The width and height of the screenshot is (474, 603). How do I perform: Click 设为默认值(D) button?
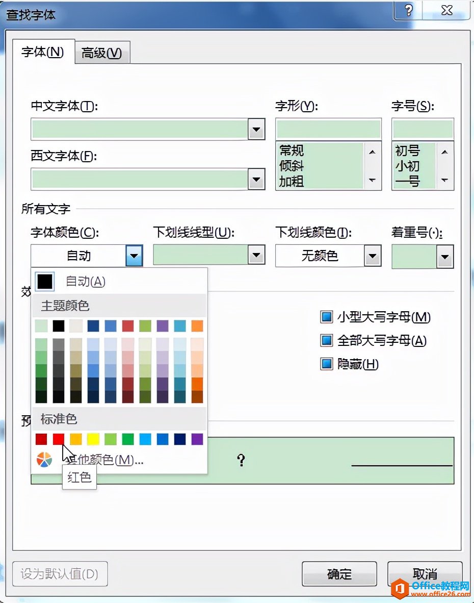tap(60, 574)
